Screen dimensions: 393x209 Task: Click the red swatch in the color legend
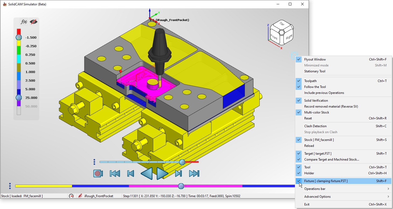point(19,31)
